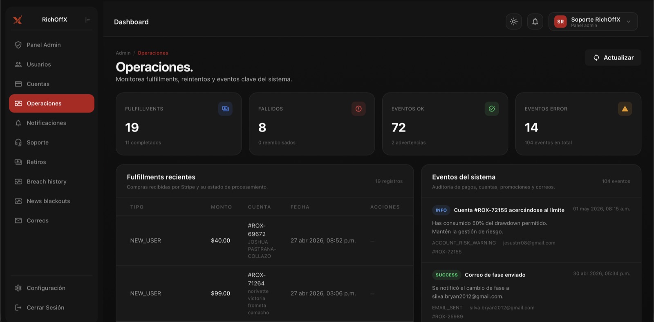This screenshot has width=654, height=322.
Task: Open notifications bell in top bar
Action: [x=535, y=22]
